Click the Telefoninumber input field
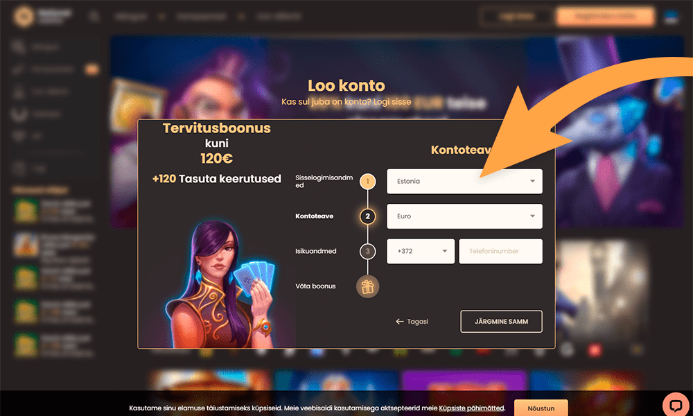Viewport: 693px width, 416px height. click(500, 251)
